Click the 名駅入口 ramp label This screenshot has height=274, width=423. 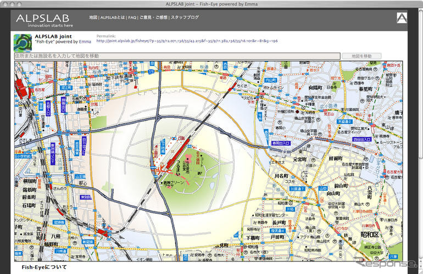(x=48, y=109)
